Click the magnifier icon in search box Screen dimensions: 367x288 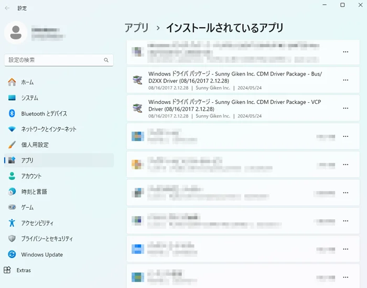pyautogui.click(x=106, y=60)
